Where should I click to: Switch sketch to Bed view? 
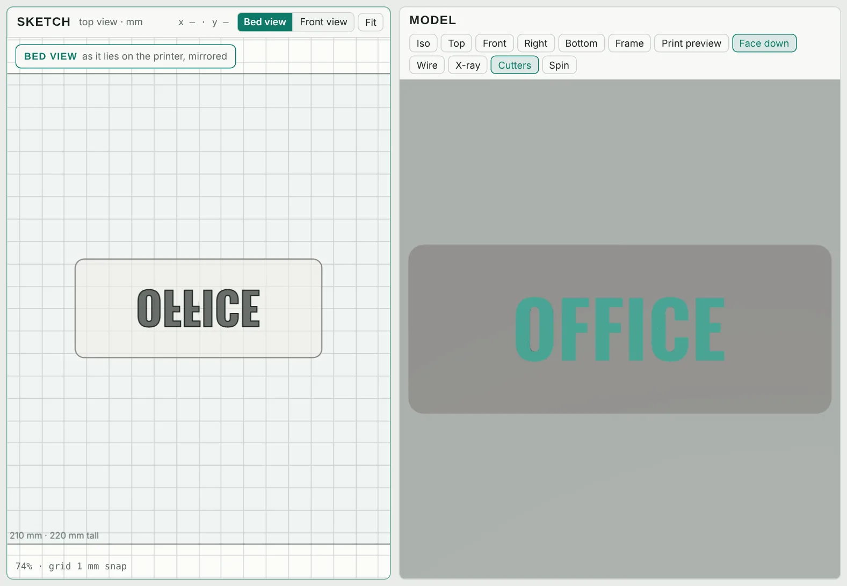click(x=265, y=22)
